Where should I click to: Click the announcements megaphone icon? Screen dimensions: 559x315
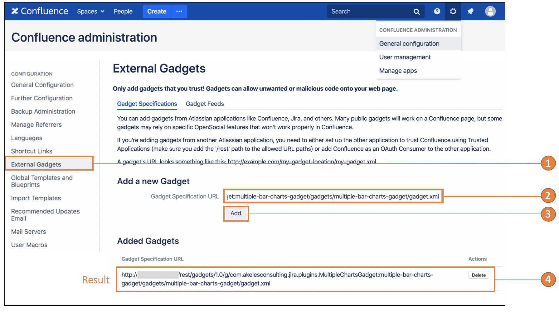(x=470, y=12)
